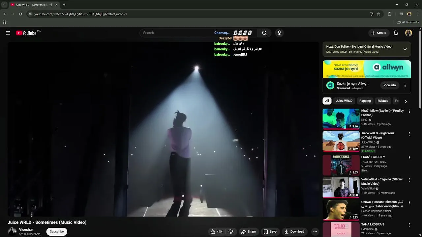Like the video (44K thumbs up)

pos(217,232)
